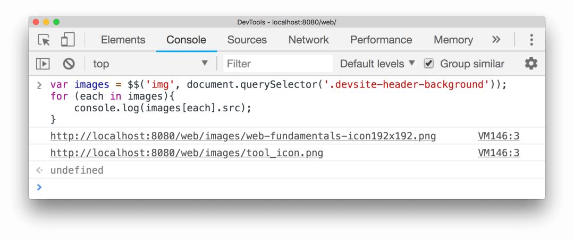This screenshot has height=240, width=574.
Task: Click the window title 'DevTools - localhost:8080/web/'
Action: 286,22
